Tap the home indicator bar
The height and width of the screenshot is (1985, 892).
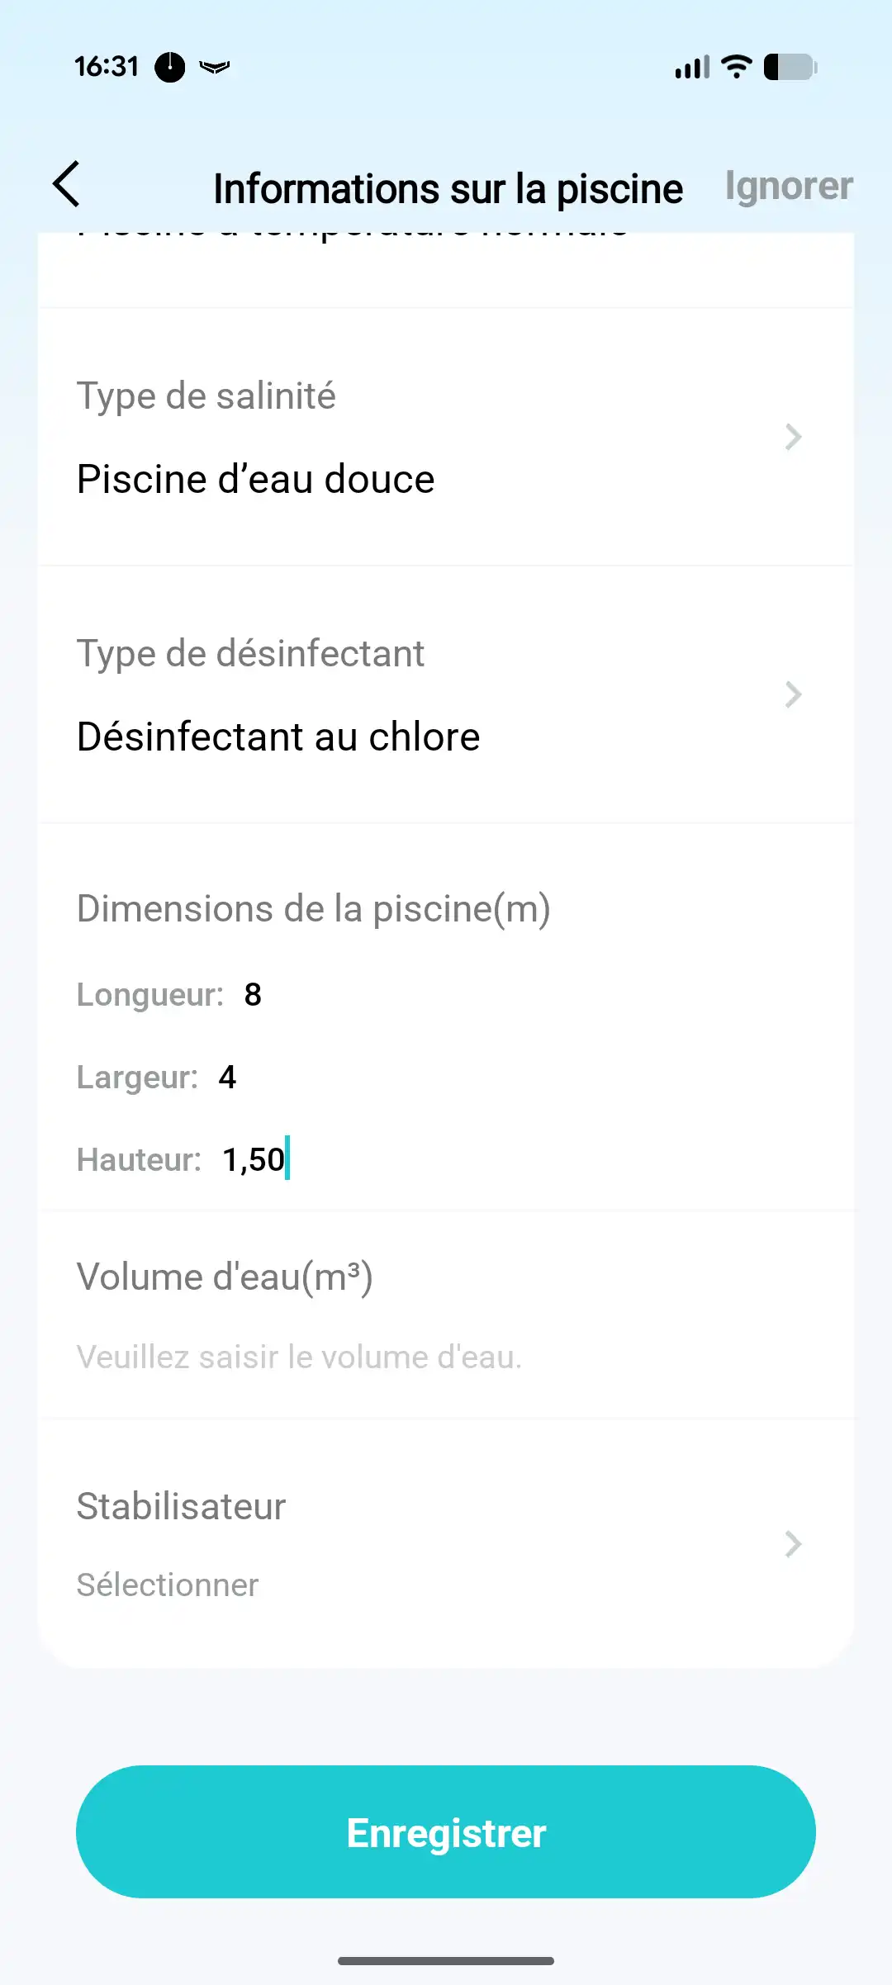(446, 1960)
